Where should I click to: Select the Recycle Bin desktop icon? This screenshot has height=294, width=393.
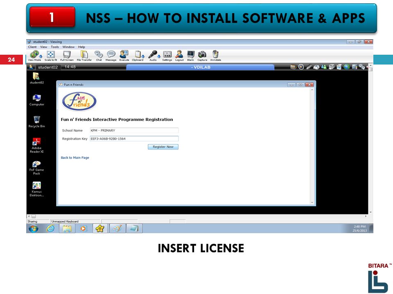click(36, 122)
